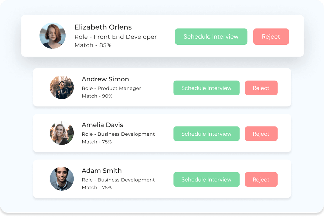Viewport: 324px width, 217px height.
Task: Select the Amelia Davis name heading
Action: (102, 125)
